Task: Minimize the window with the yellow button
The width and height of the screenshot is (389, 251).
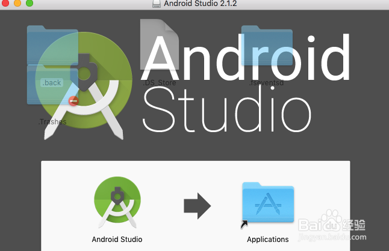Action: (x=17, y=3)
